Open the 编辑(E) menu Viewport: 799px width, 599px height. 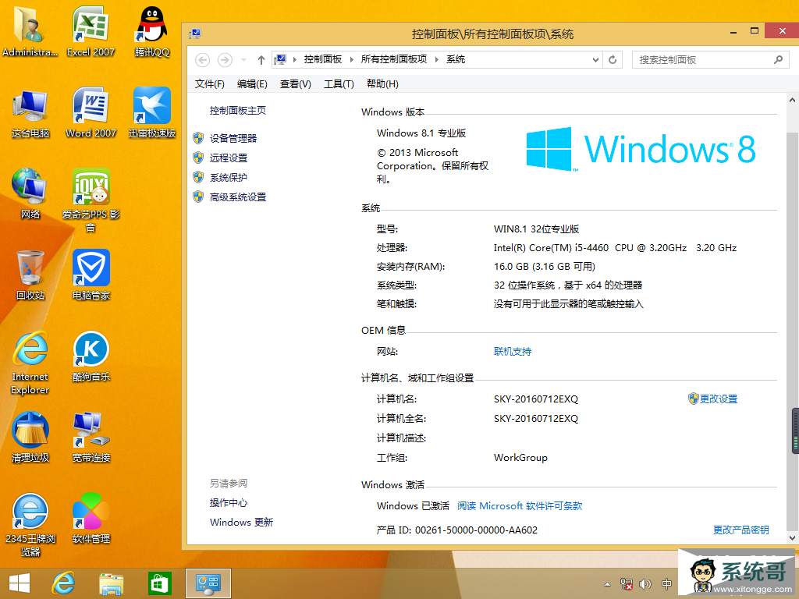click(252, 83)
